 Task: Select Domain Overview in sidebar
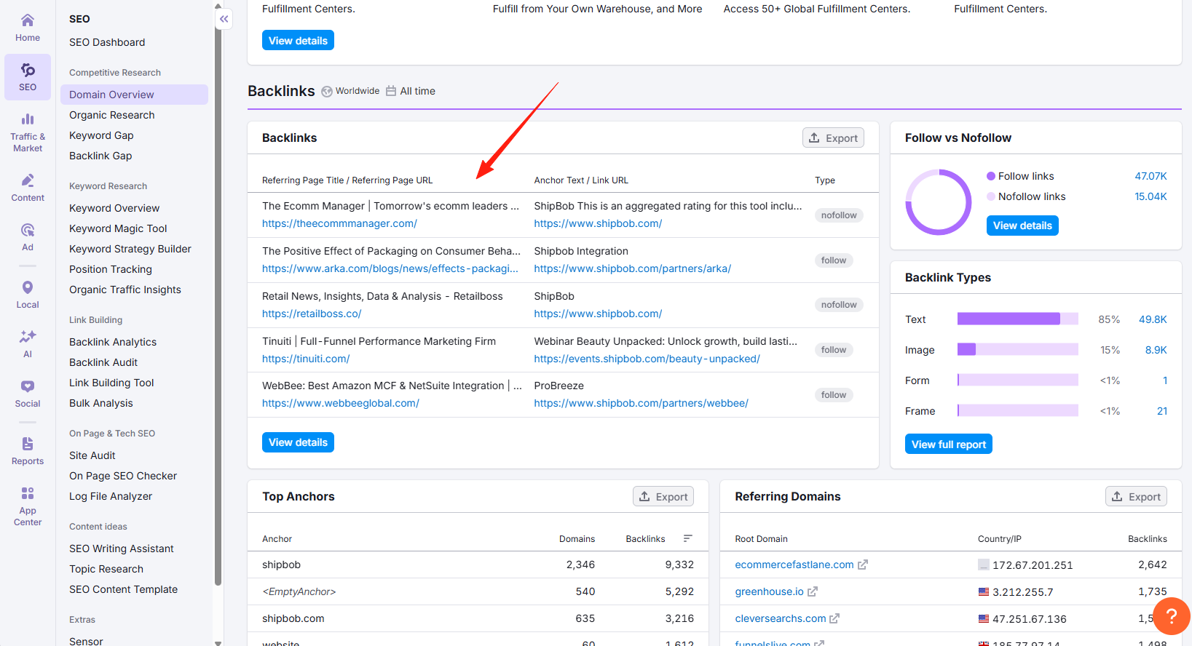(134, 95)
